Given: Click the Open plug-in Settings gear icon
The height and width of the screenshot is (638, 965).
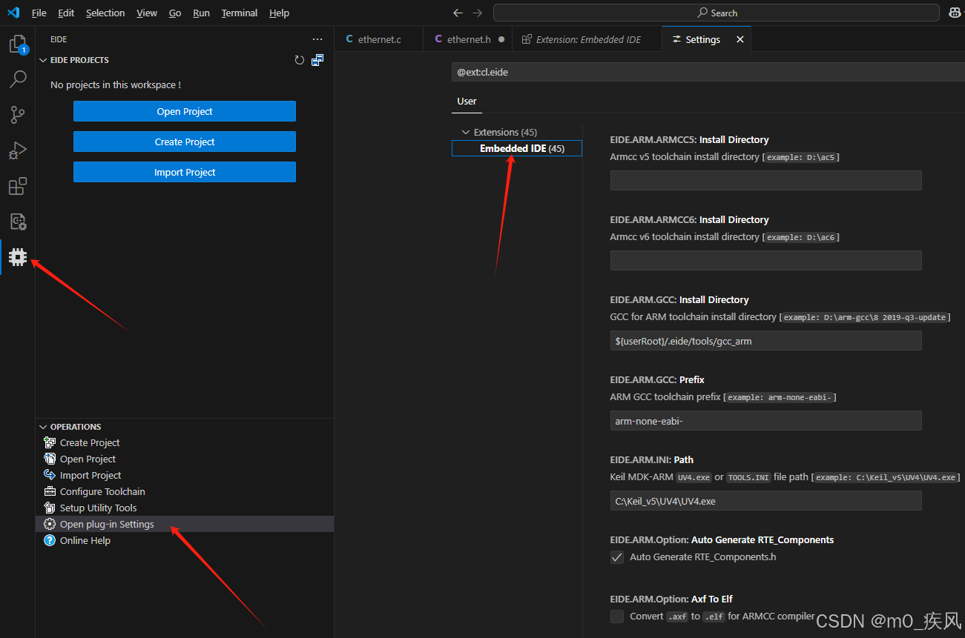Looking at the screenshot, I should tap(50, 524).
